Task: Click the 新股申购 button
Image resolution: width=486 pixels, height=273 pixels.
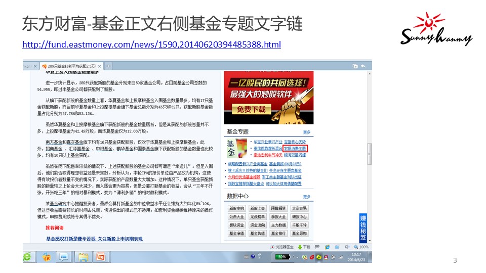Action: click(237, 209)
